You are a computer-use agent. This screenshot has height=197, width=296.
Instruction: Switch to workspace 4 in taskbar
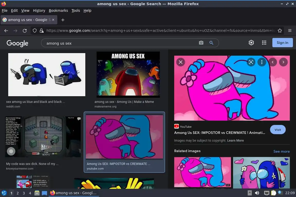(30, 193)
